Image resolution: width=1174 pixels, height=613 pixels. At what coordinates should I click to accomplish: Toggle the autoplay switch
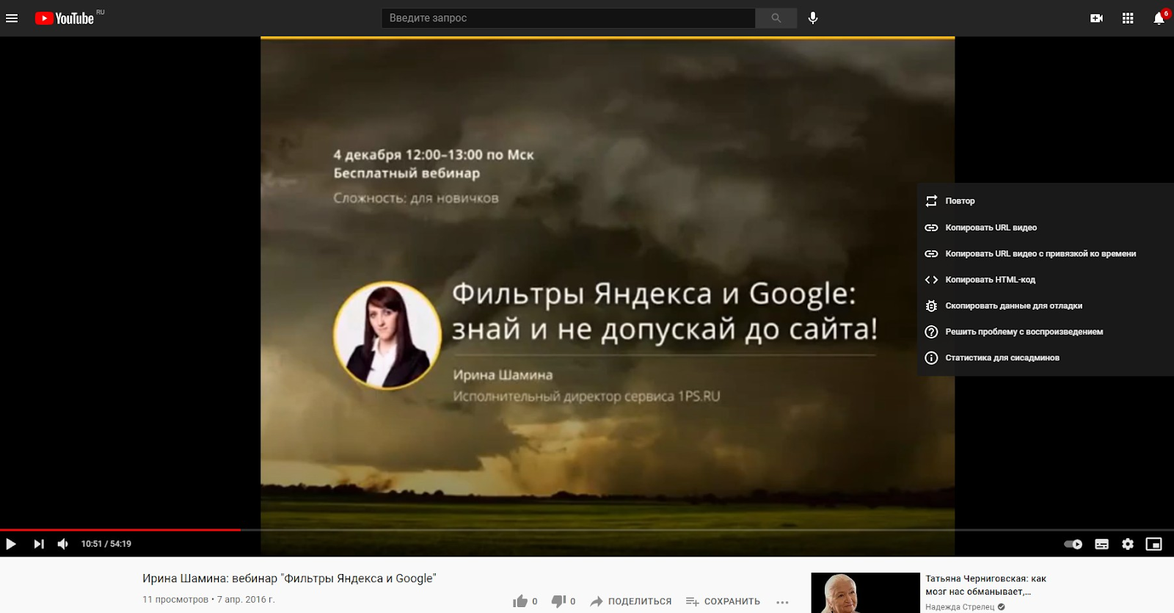click(1073, 544)
